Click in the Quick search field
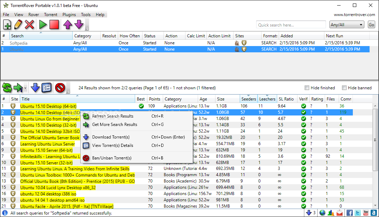379x217 pixels. (291, 25)
